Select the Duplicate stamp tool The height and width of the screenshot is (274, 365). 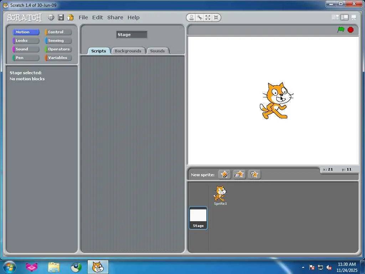(x=191, y=17)
